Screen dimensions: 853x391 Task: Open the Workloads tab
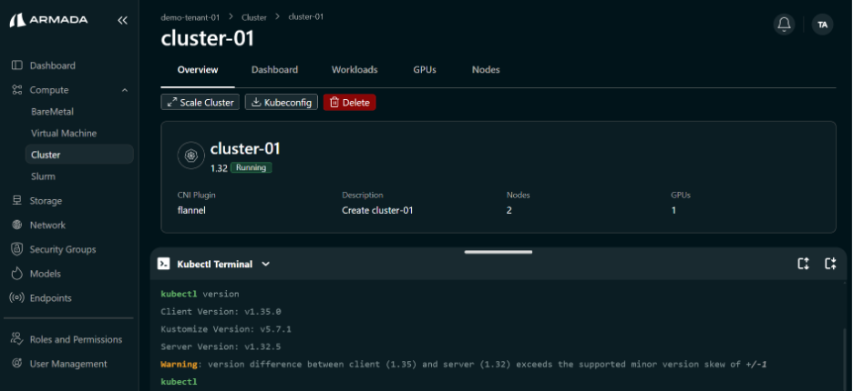click(x=355, y=69)
